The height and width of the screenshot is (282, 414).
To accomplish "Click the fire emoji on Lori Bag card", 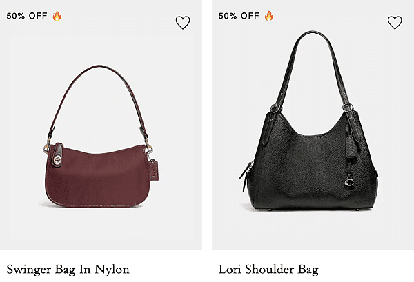I will coord(269,16).
